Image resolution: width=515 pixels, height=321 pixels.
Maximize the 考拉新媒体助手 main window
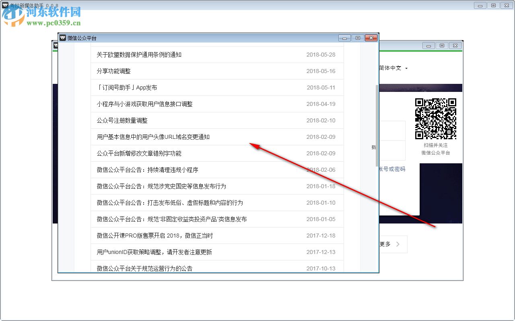pos(493,5)
